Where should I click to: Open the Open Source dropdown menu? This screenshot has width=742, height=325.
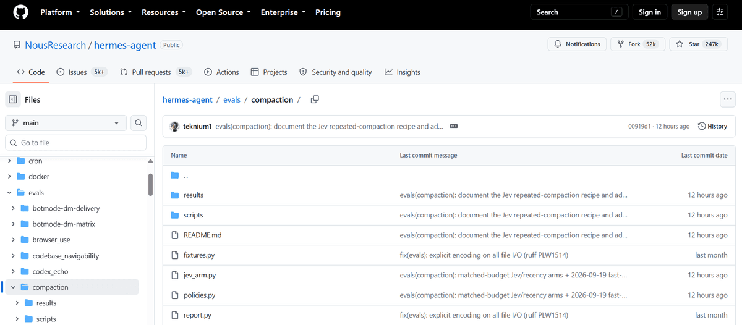point(223,12)
